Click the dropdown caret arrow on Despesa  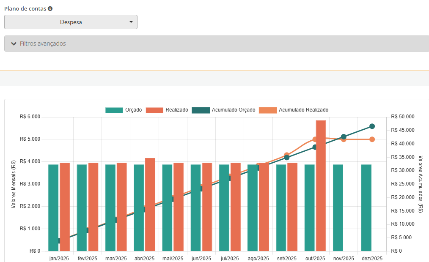tap(131, 22)
